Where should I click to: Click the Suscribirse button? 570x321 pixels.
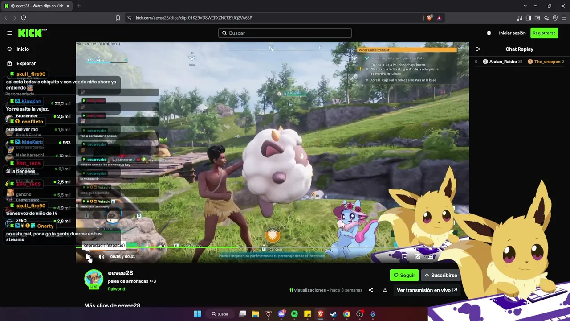441,276
